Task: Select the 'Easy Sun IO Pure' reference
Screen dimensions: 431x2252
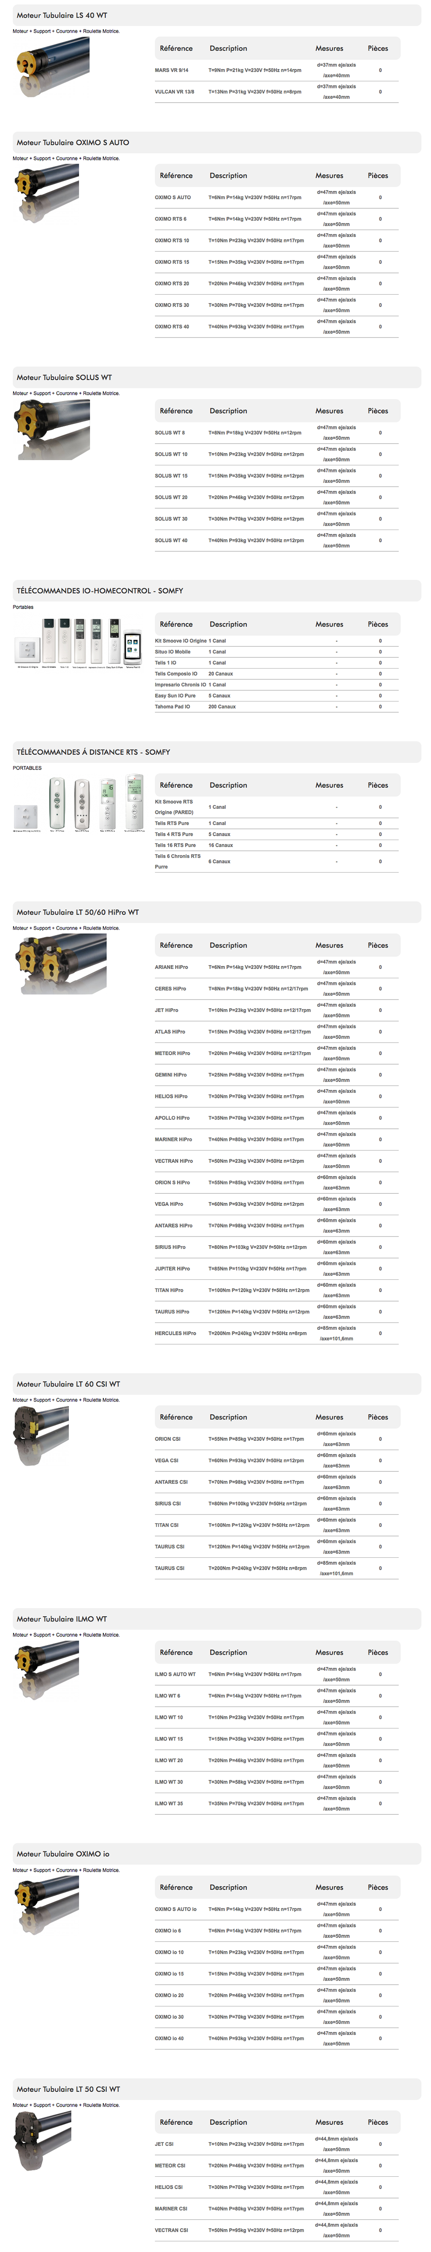Action: (x=176, y=696)
